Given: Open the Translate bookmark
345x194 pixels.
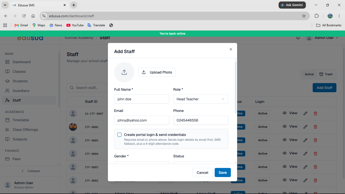Looking at the screenshot, I should [96, 25].
